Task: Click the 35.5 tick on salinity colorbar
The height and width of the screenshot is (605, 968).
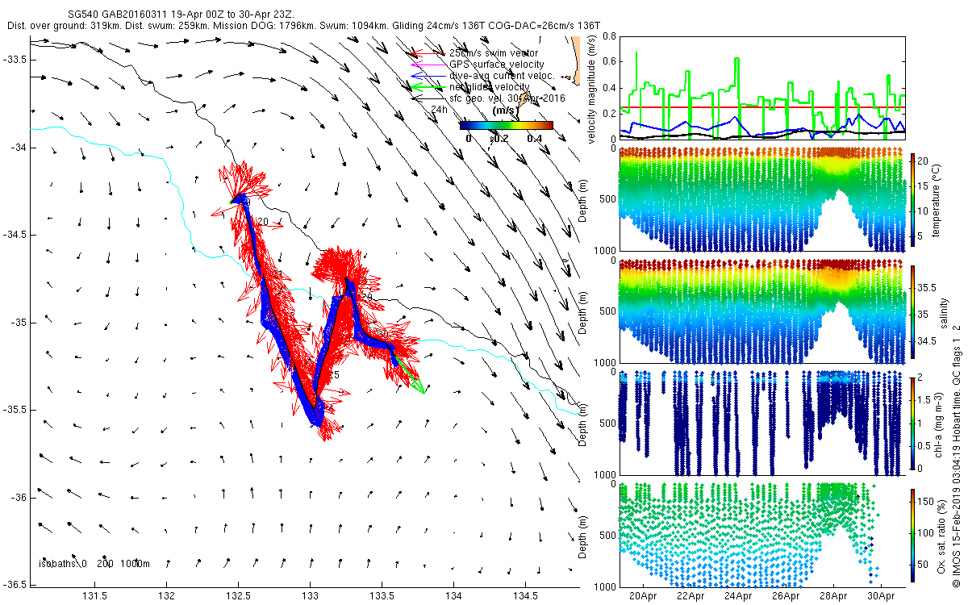Action: pos(928,287)
